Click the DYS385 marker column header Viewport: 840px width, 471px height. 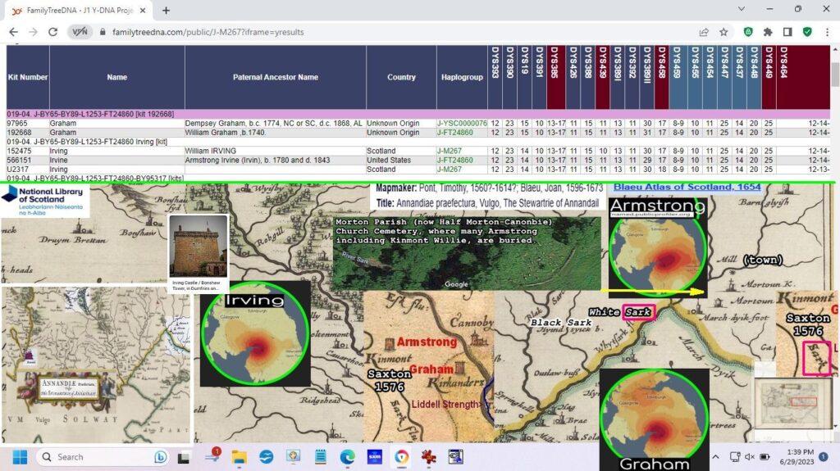(x=555, y=77)
